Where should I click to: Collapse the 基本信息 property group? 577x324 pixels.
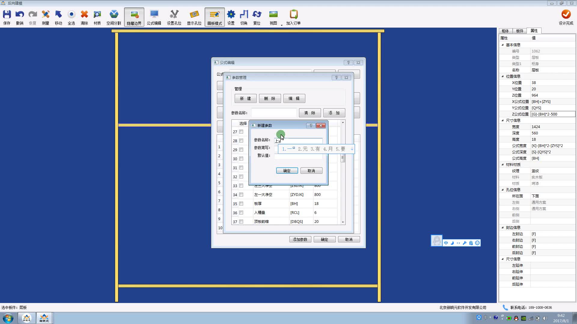click(502, 45)
